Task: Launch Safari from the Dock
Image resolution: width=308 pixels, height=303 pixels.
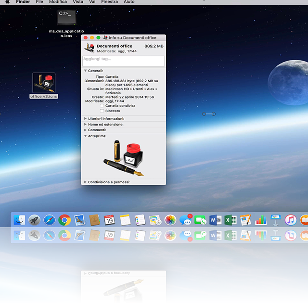Action: 49,220
